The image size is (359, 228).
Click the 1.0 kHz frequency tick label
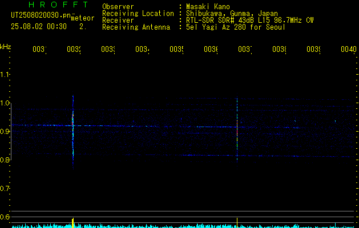coord(5,103)
